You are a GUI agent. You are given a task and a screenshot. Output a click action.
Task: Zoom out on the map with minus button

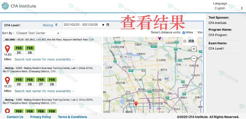194,59
